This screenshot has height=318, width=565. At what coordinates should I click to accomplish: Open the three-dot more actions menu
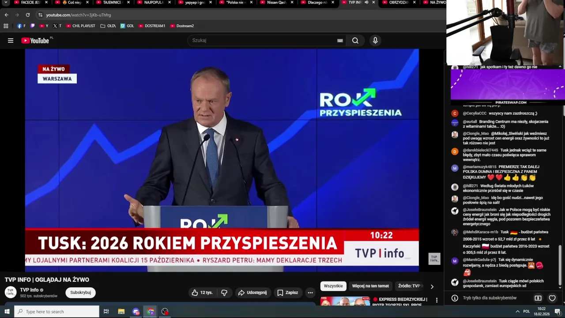coord(310,293)
